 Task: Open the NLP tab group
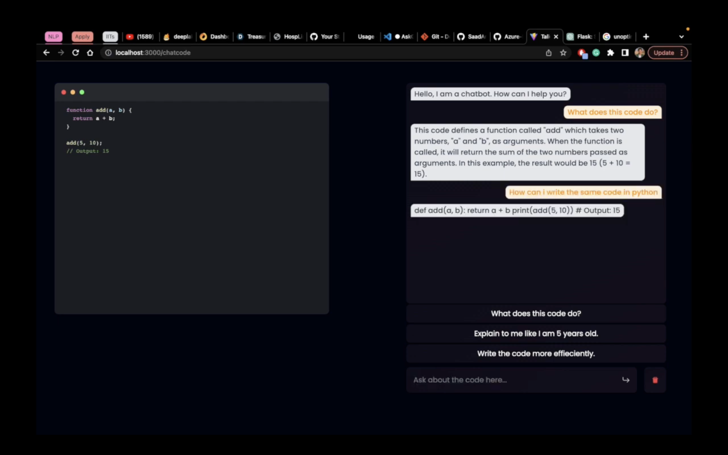tap(54, 37)
